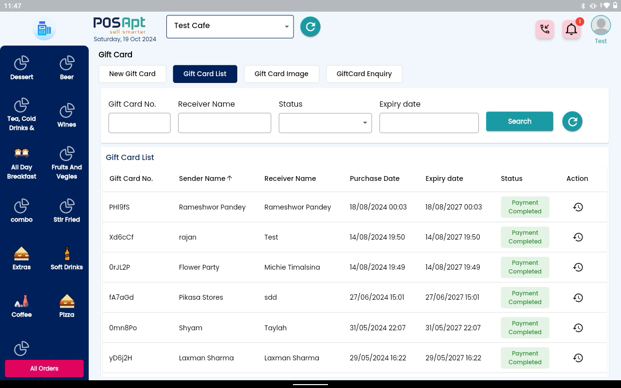Focus the Expiry date input field

[429, 123]
